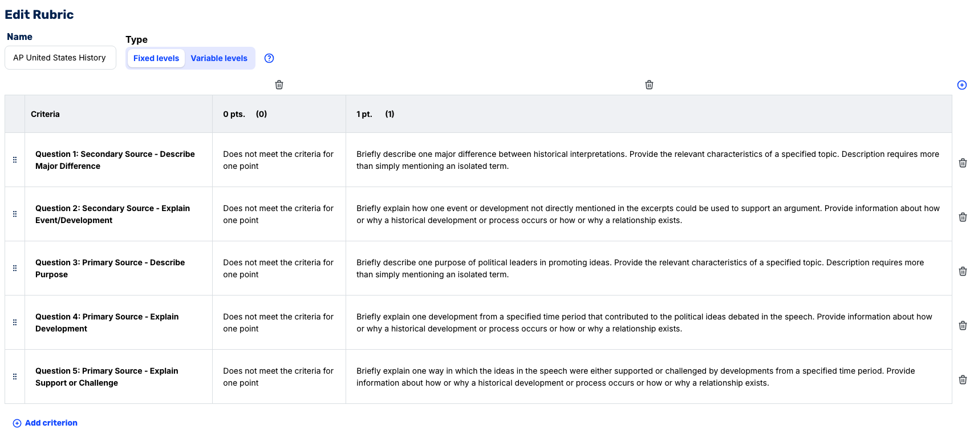The height and width of the screenshot is (441, 978).
Task: Delete the 1 pt. level column
Action: pos(649,85)
